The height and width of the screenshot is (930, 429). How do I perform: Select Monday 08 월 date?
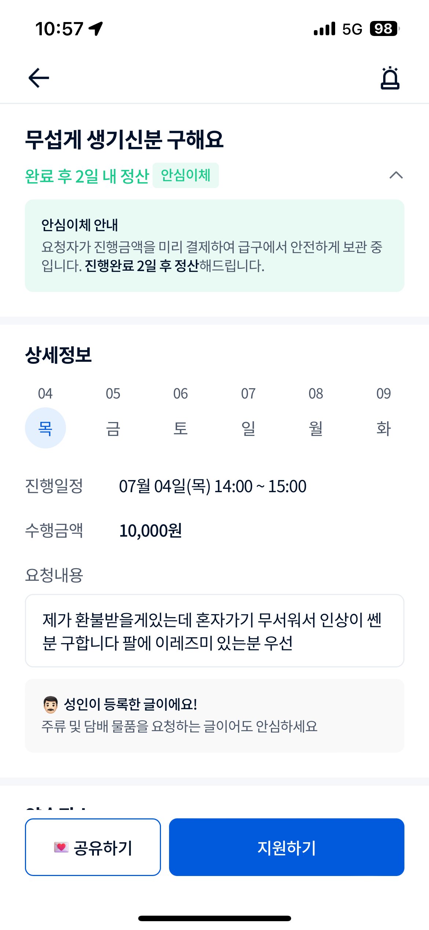pos(316,428)
